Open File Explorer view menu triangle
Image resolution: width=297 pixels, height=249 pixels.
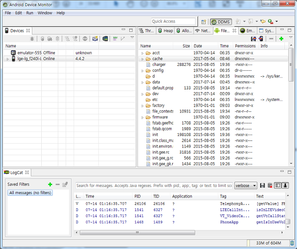(290, 37)
